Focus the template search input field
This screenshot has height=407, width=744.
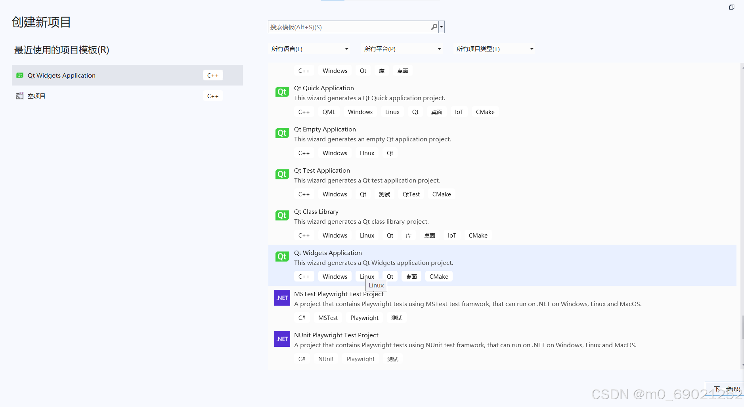(x=349, y=27)
